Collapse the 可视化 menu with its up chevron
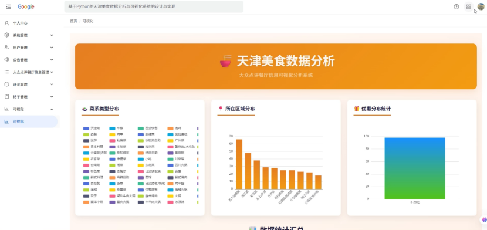 52,109
